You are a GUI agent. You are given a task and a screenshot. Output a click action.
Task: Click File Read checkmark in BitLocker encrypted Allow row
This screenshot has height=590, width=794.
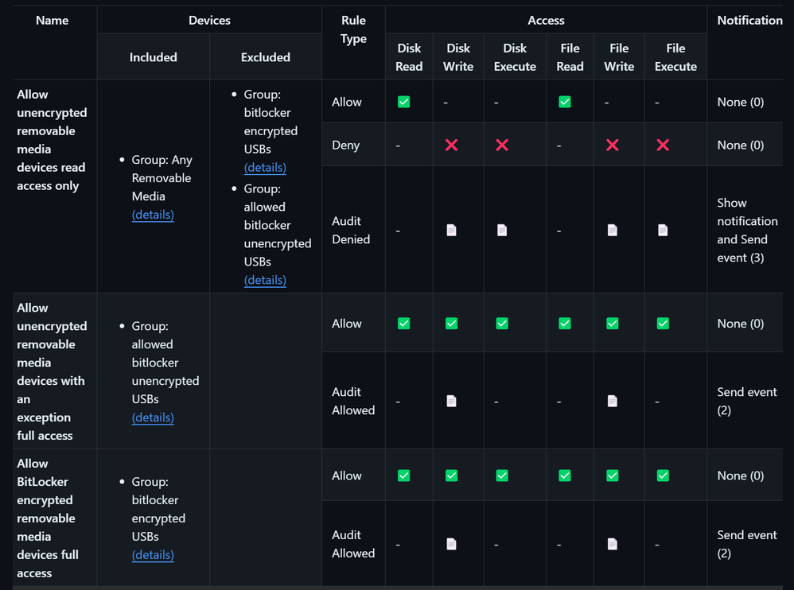[565, 475]
